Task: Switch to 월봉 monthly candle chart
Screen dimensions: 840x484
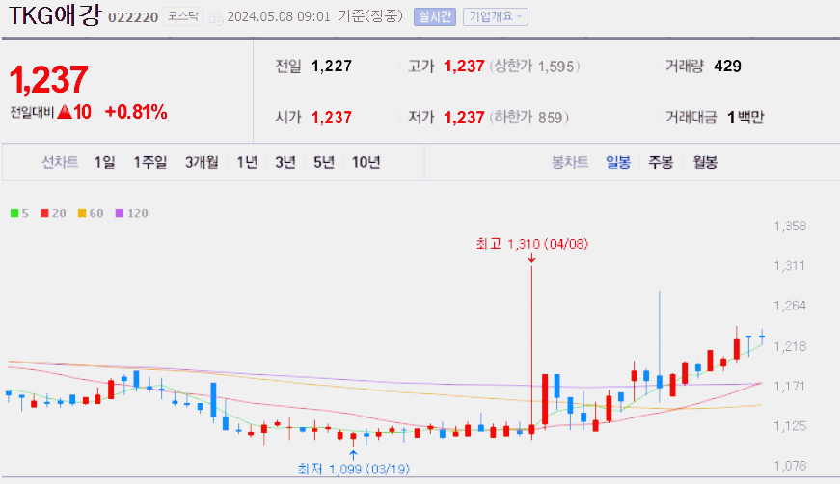Action: point(705,162)
